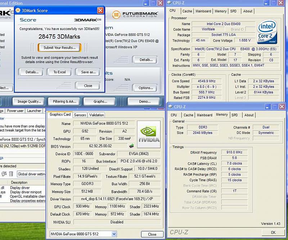
Task: Click the Save as button
Action: pyautogui.click(x=89, y=72)
